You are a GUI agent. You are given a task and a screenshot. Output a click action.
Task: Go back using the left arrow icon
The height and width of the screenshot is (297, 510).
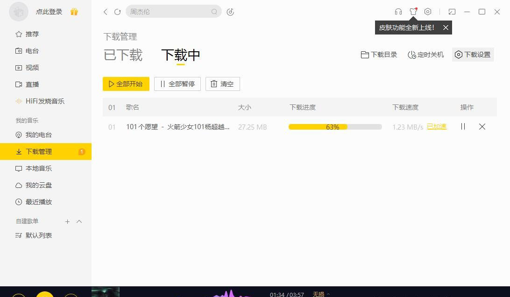pyautogui.click(x=106, y=12)
